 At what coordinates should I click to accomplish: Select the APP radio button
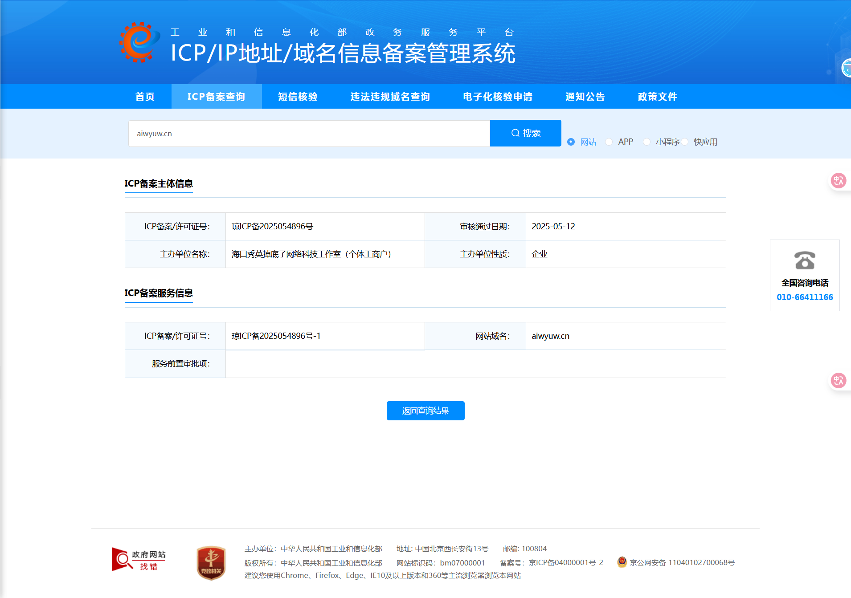tap(609, 142)
